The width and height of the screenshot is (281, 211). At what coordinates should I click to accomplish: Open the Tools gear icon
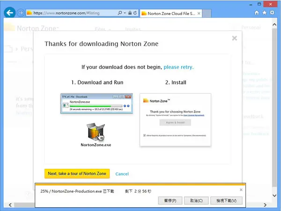(272, 13)
